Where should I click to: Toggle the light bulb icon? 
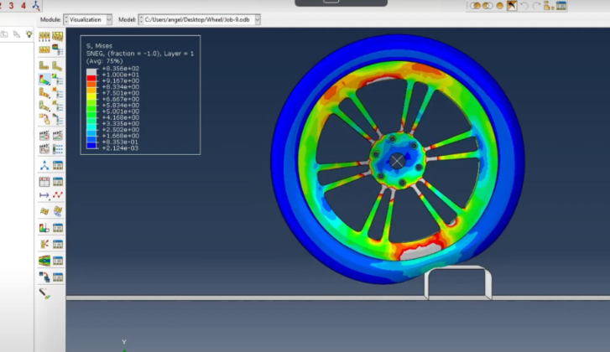click(x=28, y=34)
